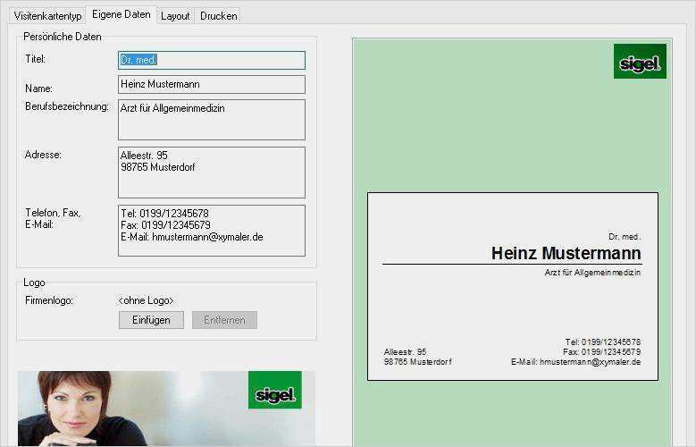The image size is (696, 447).
Task: Click Heinz Mustermann name on card preview
Action: [566, 253]
